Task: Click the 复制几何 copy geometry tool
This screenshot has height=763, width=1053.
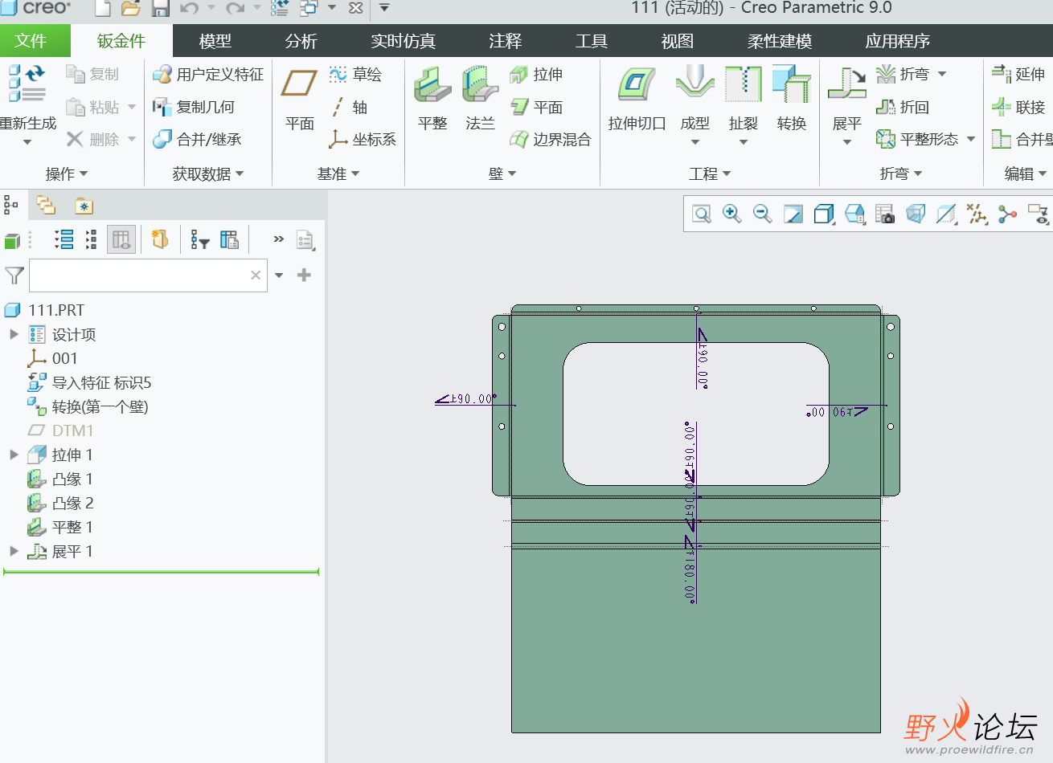Action: [194, 107]
